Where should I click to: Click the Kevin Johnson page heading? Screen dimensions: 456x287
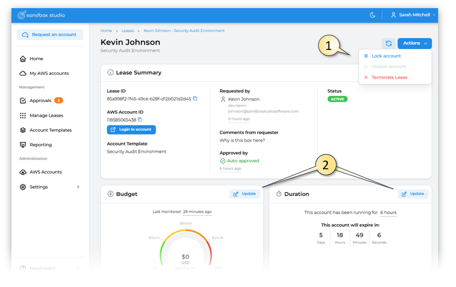(x=130, y=42)
